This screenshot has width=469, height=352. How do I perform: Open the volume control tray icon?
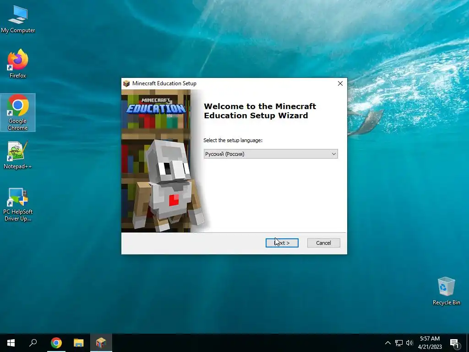tap(409, 343)
